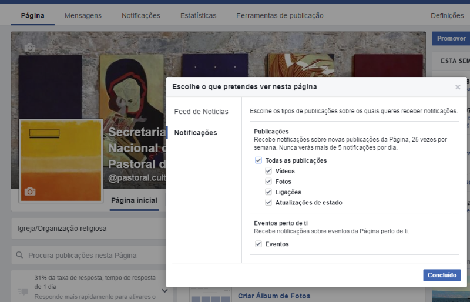This screenshot has width=470, height=302.
Task: Uncheck Atualizações de estado checkbox
Action: [268, 203]
